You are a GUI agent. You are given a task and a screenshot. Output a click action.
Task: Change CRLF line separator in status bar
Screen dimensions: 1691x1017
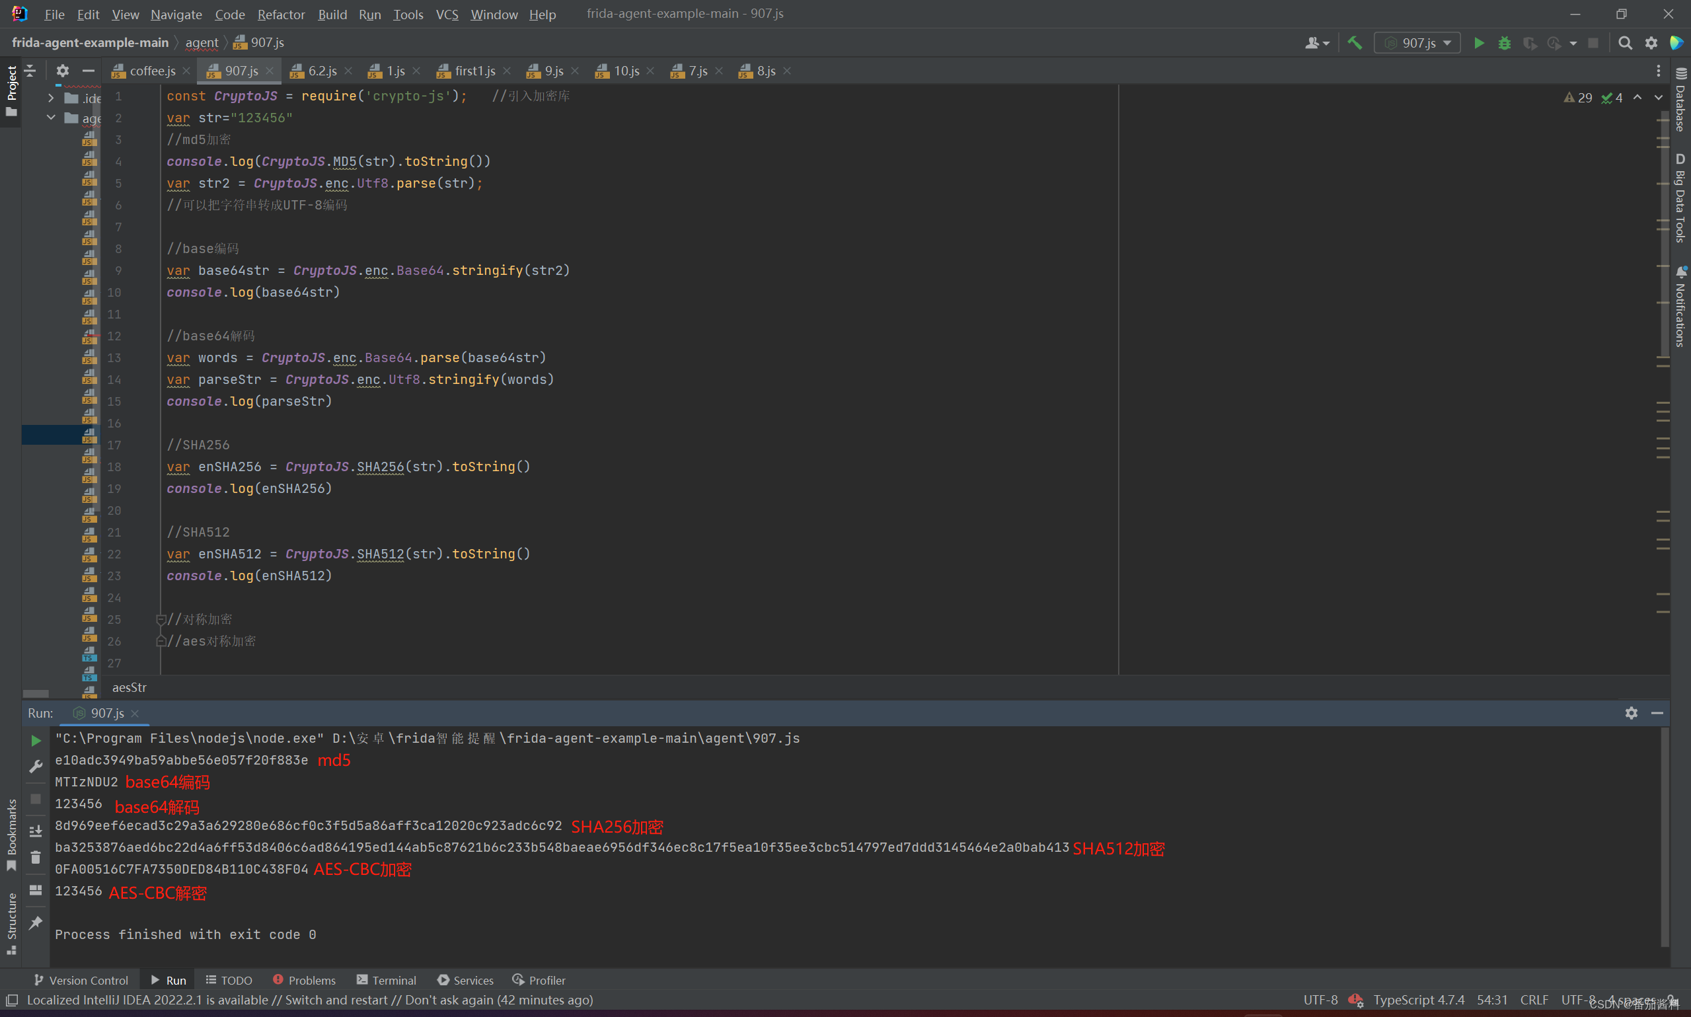[1534, 1000]
